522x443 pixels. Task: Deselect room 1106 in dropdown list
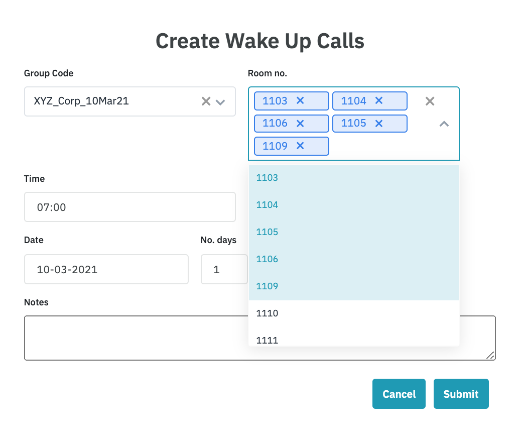[x=353, y=259]
